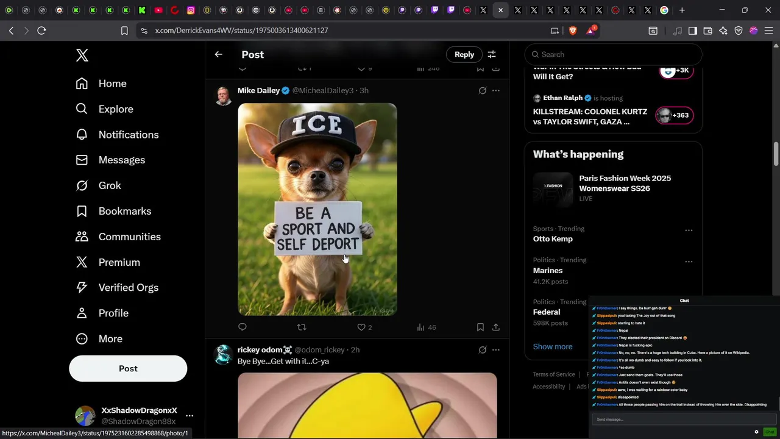Screen dimensions: 780x439
Task: Bookmark this page in browser toolbar
Action: pyautogui.click(x=124, y=30)
